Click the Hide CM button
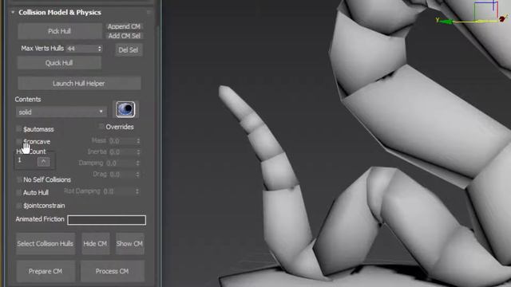This screenshot has height=287, width=511. click(96, 243)
